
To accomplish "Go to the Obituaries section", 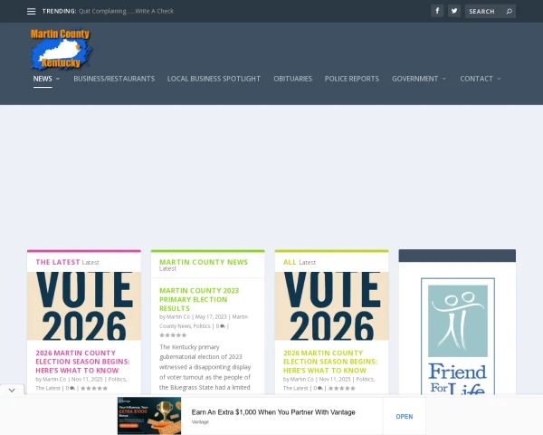I will [292, 79].
